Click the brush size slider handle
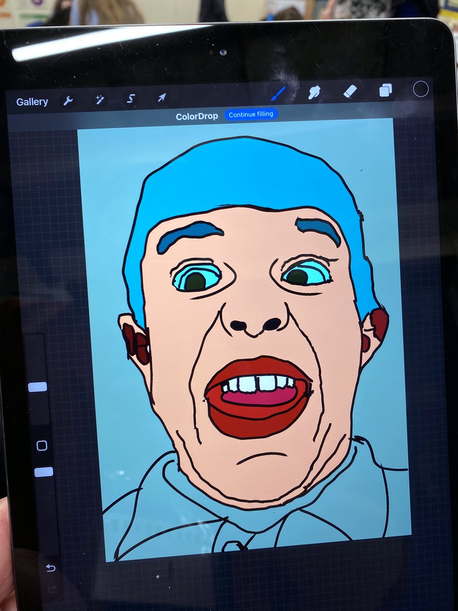The image size is (458, 611). (x=38, y=387)
